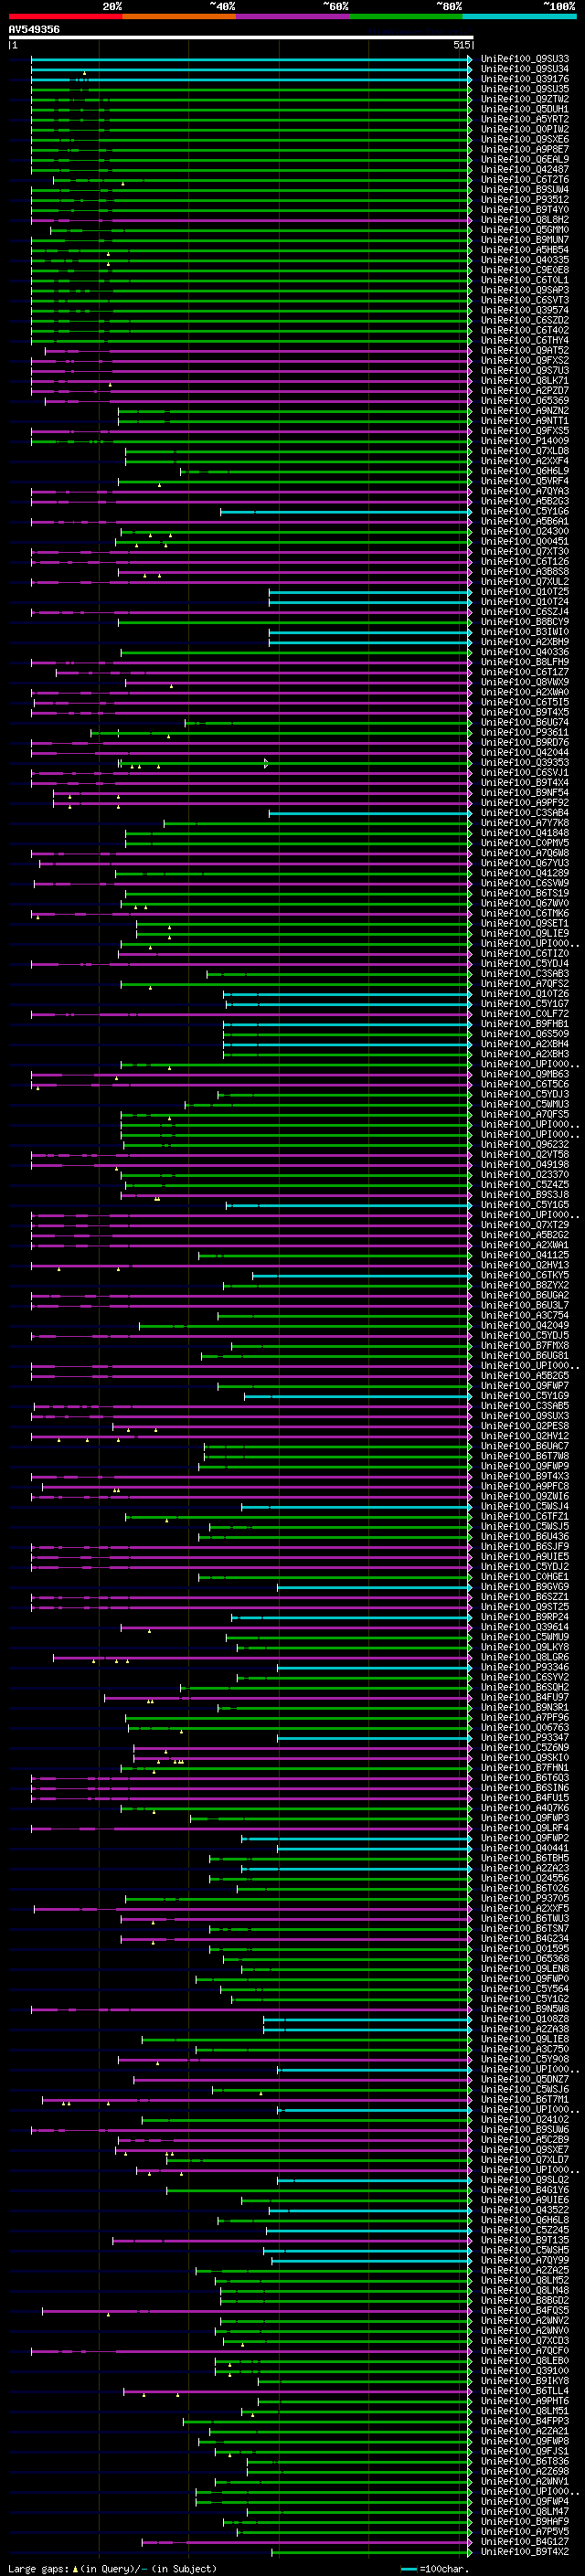Click the orange ~40% identity legend segment

click(x=179, y=17)
